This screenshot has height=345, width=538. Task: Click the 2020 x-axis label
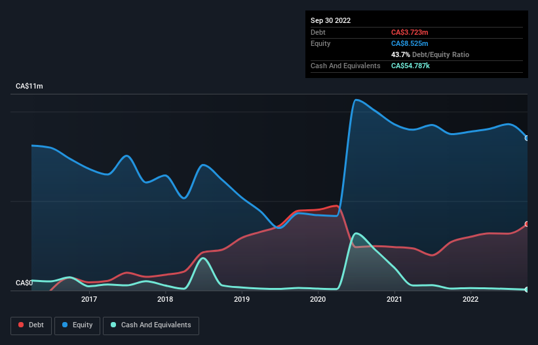pyautogui.click(x=318, y=299)
